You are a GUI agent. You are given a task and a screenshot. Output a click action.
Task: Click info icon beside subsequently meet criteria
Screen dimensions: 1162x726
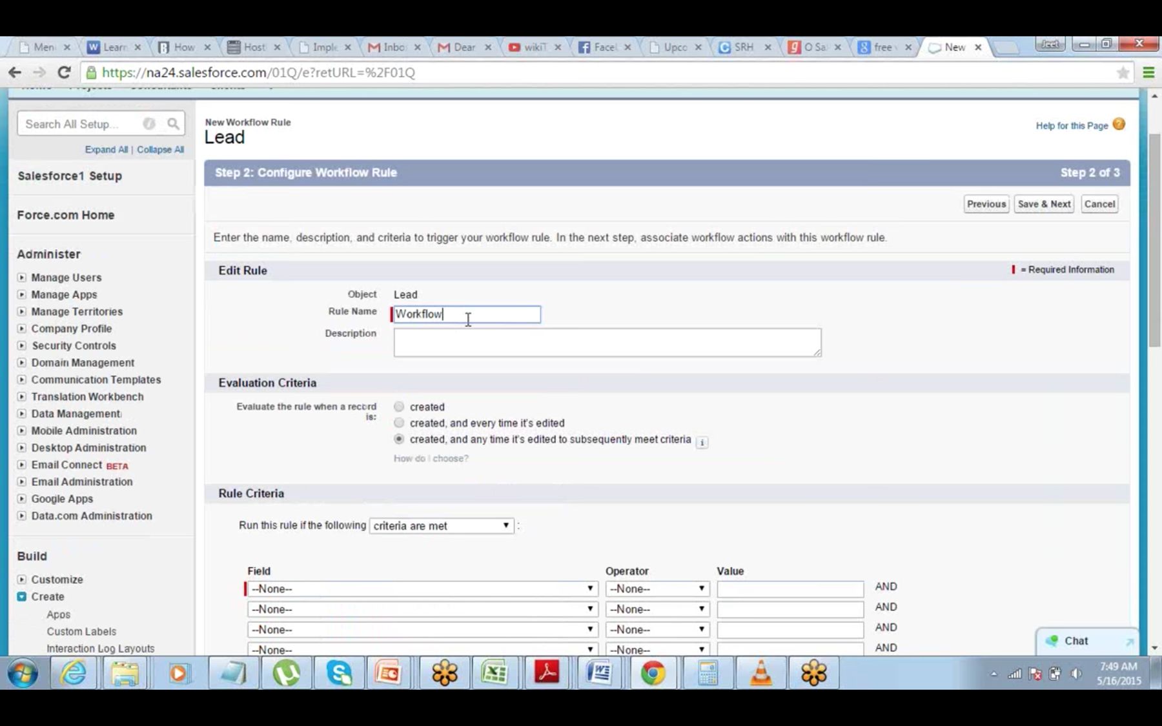point(702,442)
